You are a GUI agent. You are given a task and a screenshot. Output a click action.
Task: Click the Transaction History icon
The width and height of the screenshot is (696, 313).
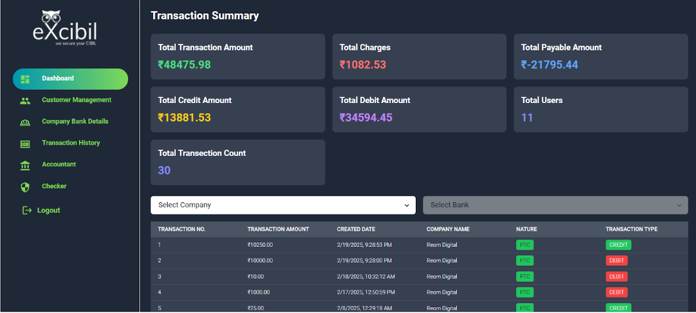click(x=25, y=143)
